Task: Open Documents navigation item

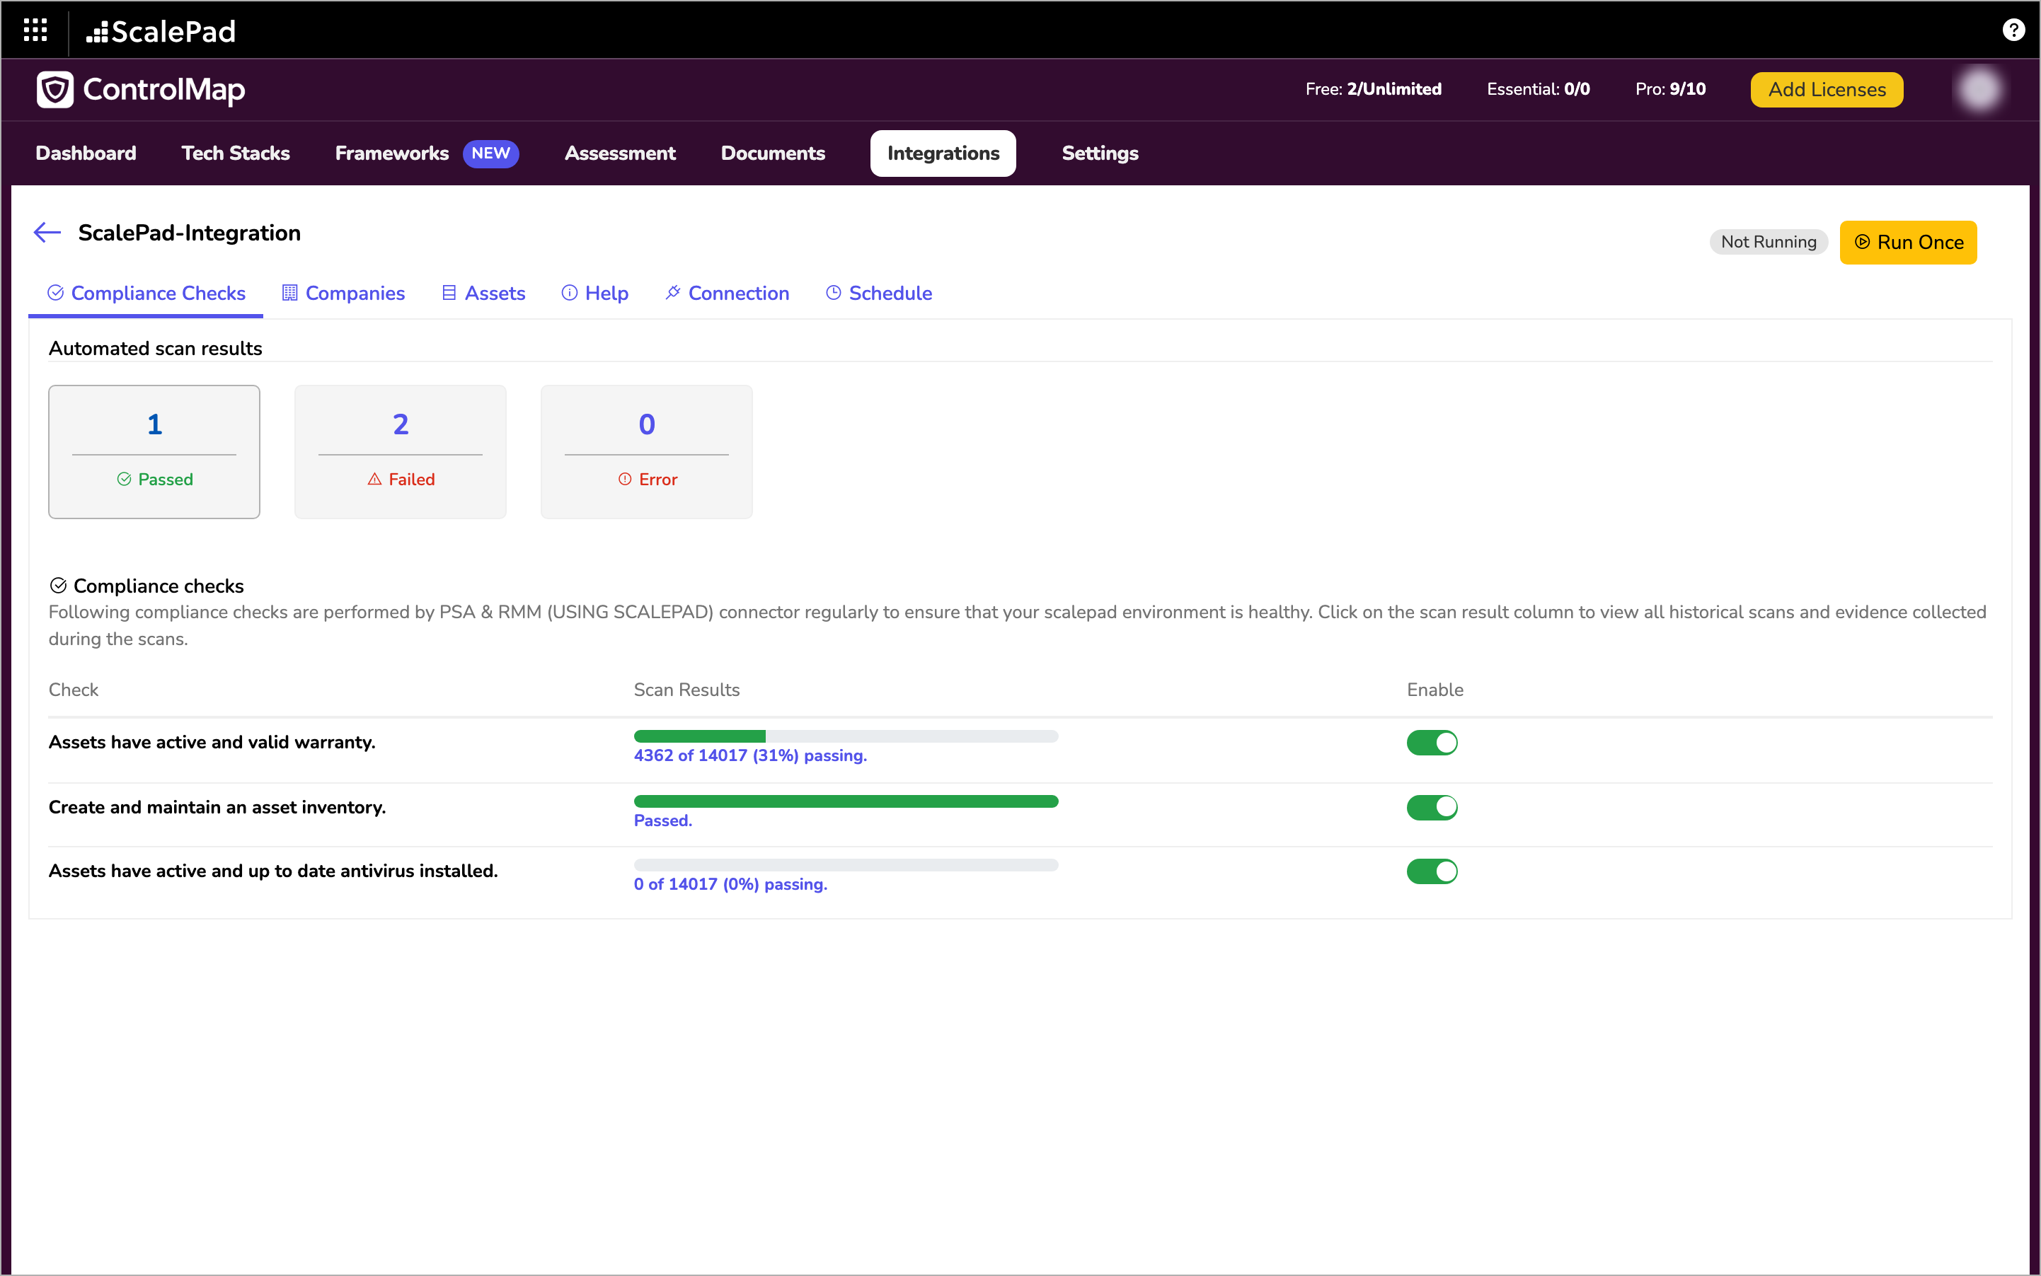Action: (773, 153)
